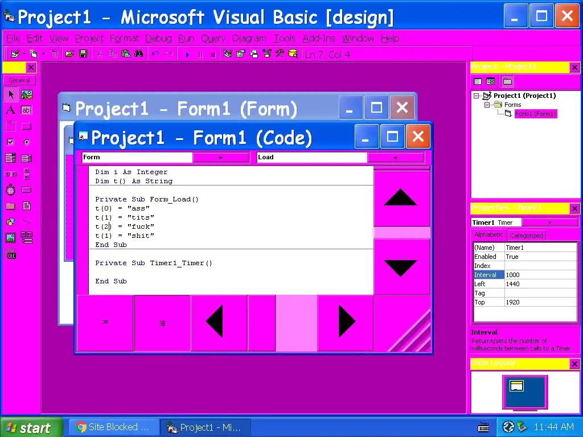Viewport: 583px width, 437px height.
Task: Select the Image control tool
Action: click(11, 238)
